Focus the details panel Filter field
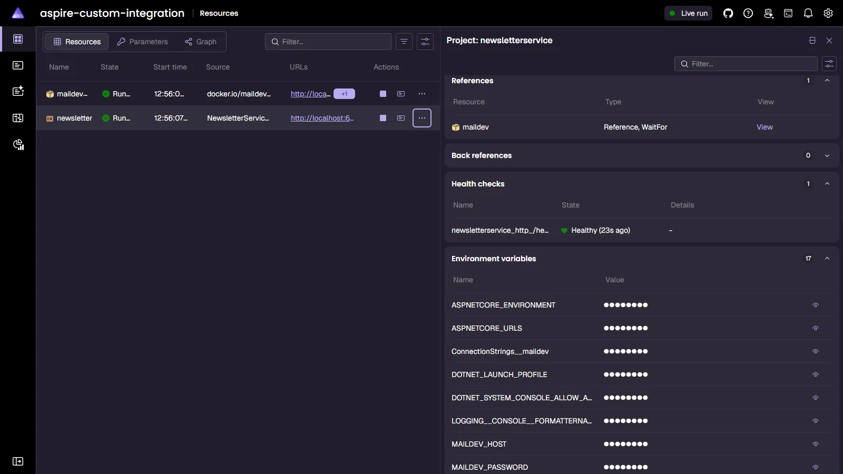The image size is (843, 474). [746, 64]
